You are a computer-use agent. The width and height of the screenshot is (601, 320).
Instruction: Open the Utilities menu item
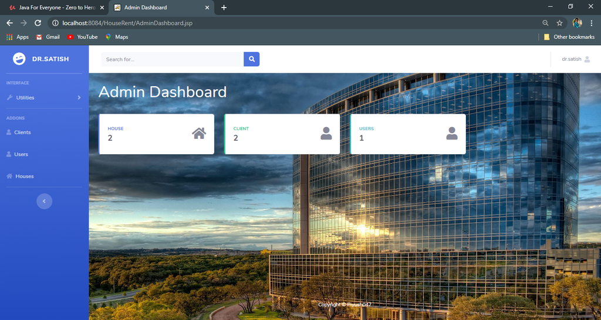(x=44, y=98)
